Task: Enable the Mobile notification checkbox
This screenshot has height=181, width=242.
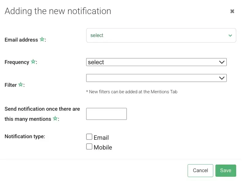Action: point(89,146)
